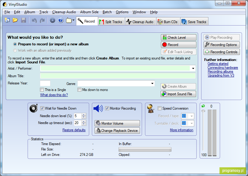Screen dimensions: 248x176
Task: Click the Release Year input field
Action: [45, 83]
